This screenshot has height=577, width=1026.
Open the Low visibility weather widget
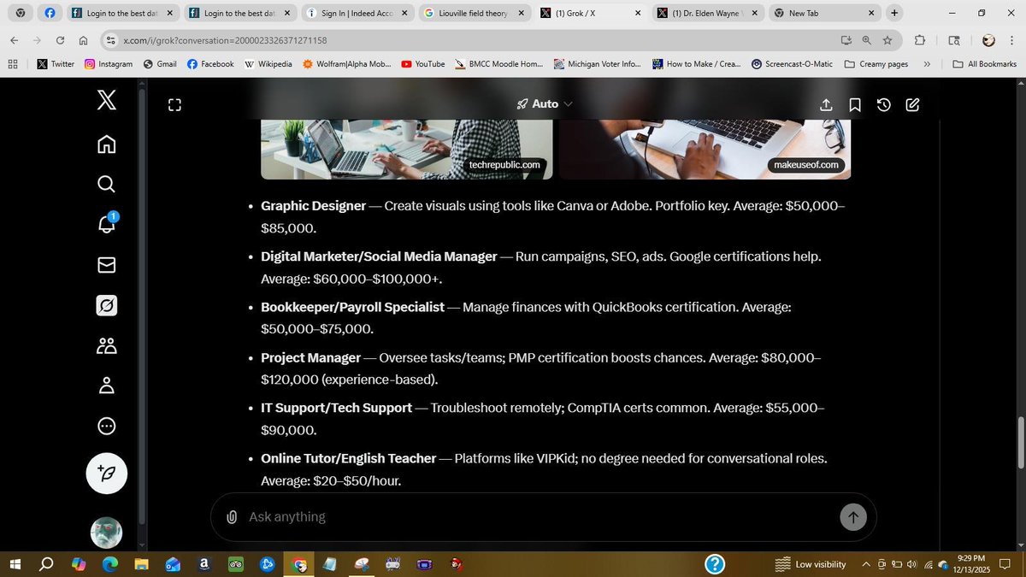tap(810, 564)
